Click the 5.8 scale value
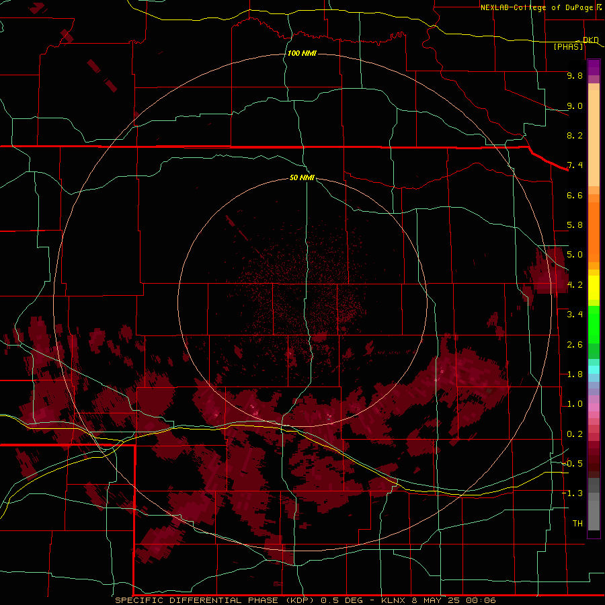Image resolution: width=605 pixels, height=605 pixels. pos(575,225)
